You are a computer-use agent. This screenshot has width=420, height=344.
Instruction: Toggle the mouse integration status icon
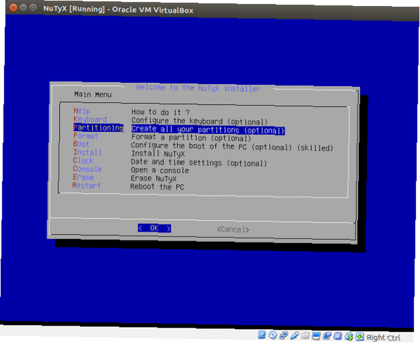click(x=349, y=336)
